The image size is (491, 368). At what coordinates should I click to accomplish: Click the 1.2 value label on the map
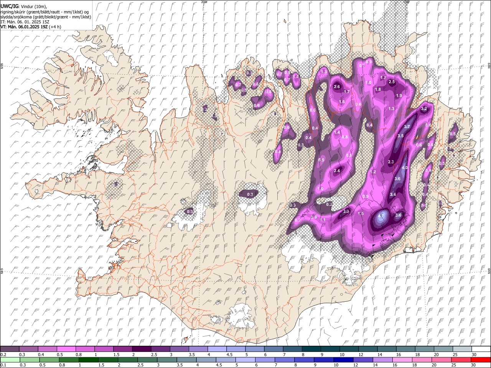[x=373, y=172]
